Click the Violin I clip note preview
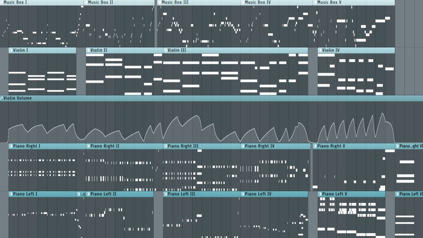Viewport: 423px width, 238px height. 42,74
